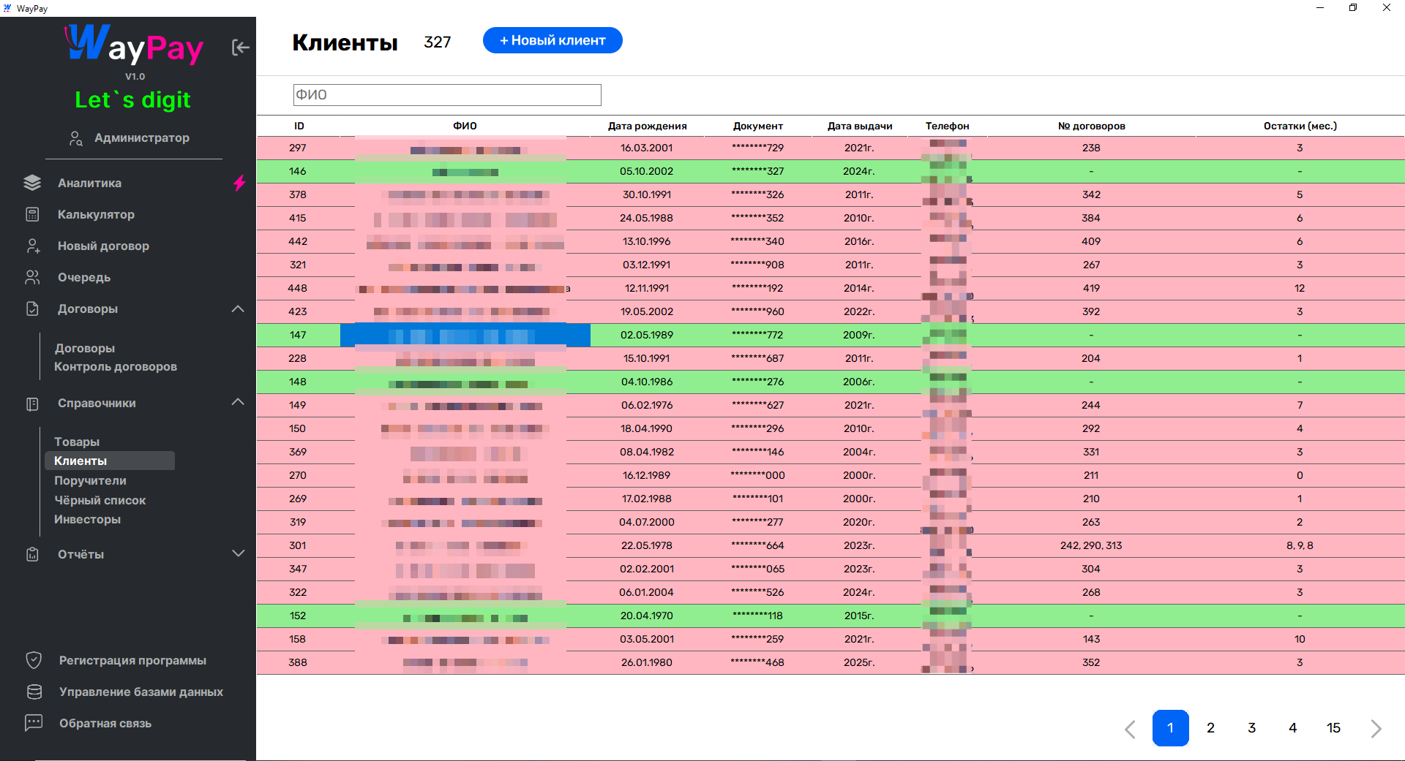Click birth date 12.11.1991

click(647, 288)
